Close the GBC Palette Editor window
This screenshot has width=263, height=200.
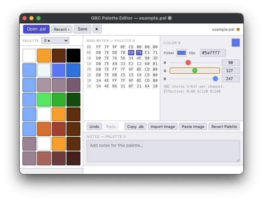(x=24, y=18)
